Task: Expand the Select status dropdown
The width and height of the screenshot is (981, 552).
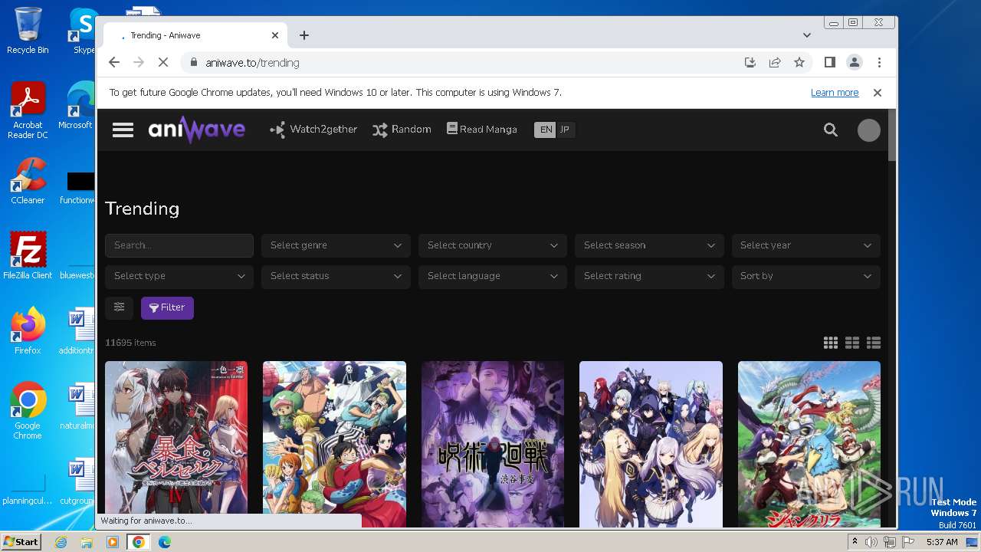Action: (x=336, y=276)
